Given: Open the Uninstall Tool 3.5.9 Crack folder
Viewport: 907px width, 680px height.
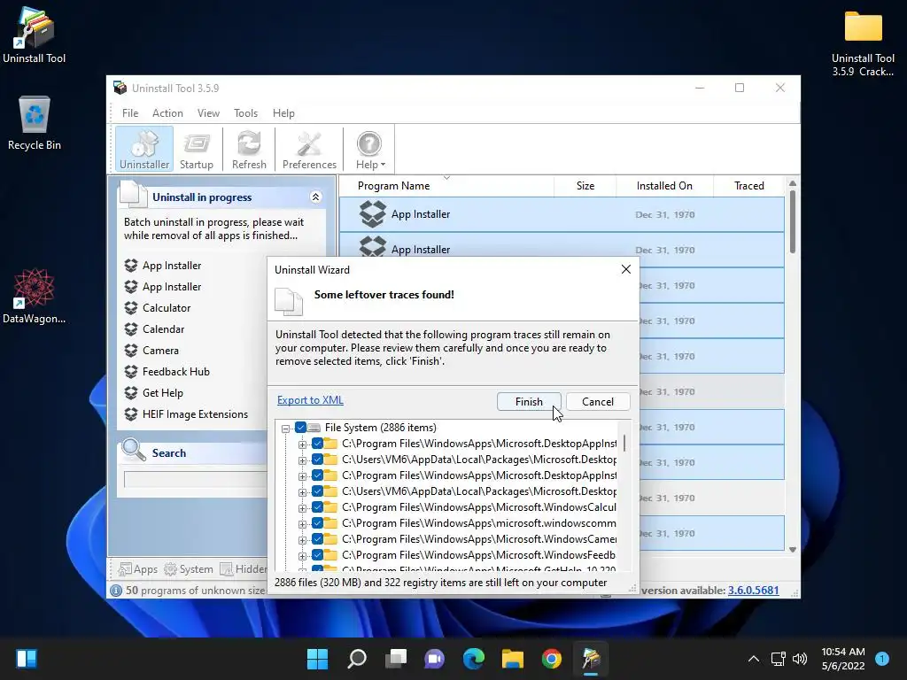Looking at the screenshot, I should (863, 43).
